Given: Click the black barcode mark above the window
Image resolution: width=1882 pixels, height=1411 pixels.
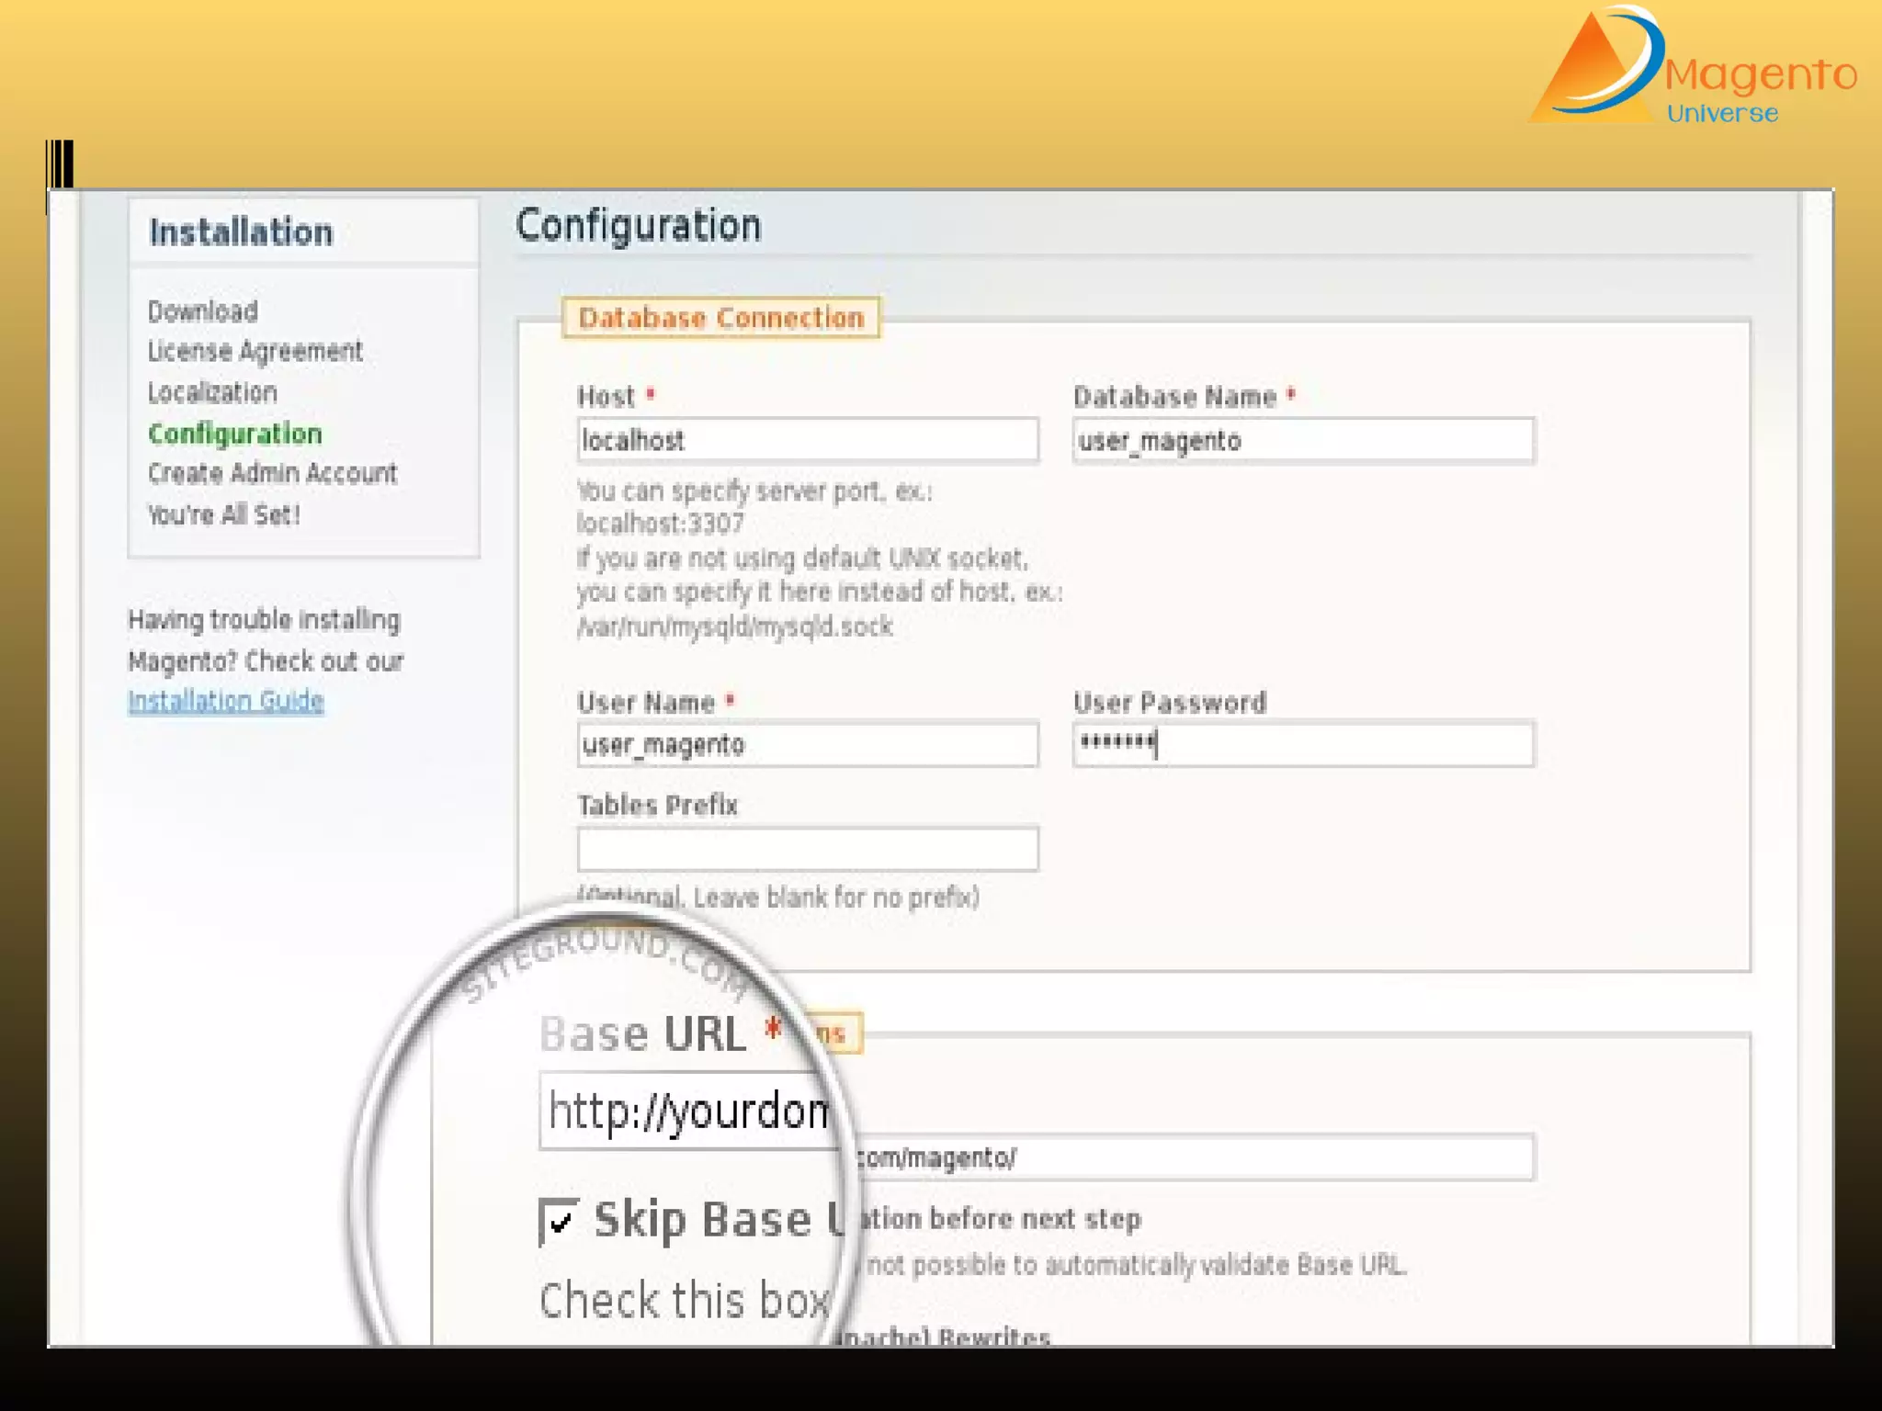Looking at the screenshot, I should pos(61,165).
